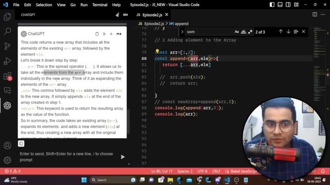Click the weather widget on taskbar

click(16, 180)
